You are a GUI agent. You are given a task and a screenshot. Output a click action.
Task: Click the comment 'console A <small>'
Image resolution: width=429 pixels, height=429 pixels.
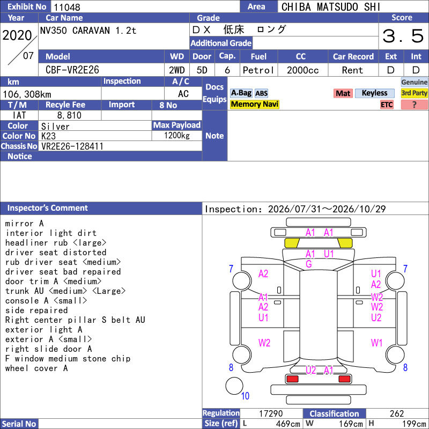coord(46,301)
